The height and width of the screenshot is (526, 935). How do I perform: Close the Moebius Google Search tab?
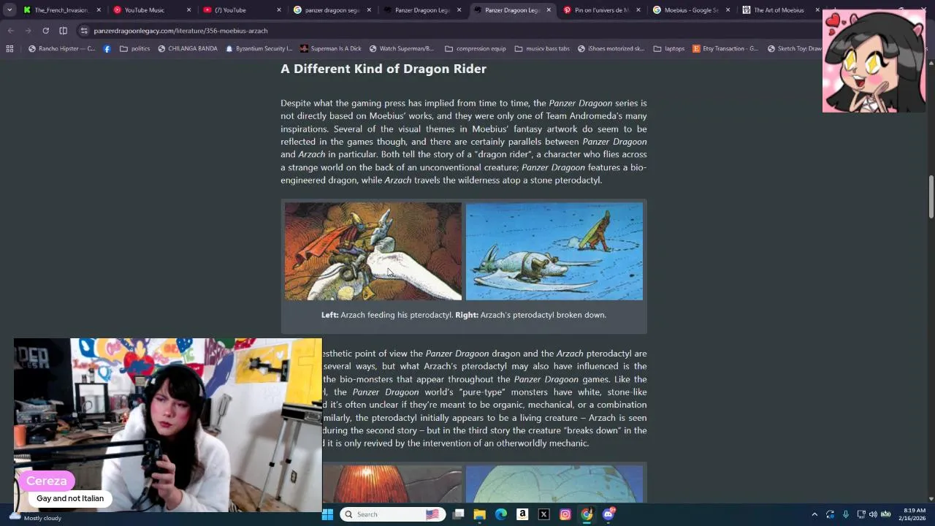(728, 10)
